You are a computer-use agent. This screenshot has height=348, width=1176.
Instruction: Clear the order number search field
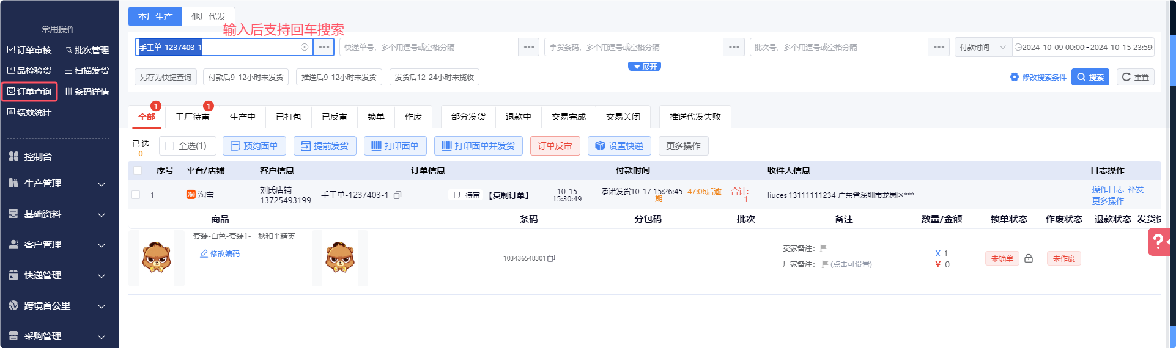click(305, 47)
